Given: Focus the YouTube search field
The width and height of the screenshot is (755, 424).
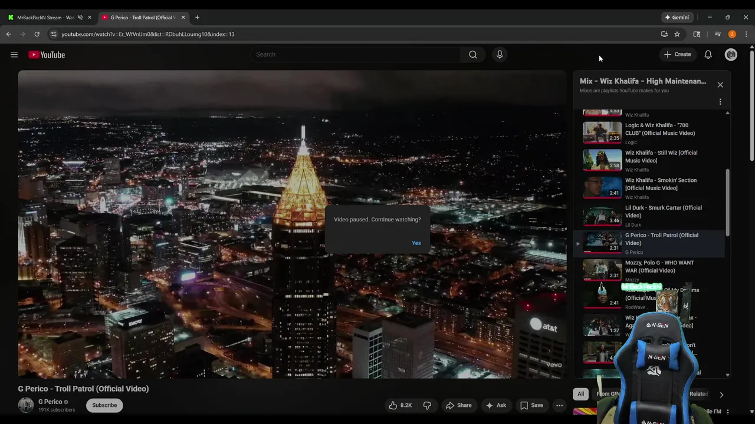Looking at the screenshot, I should click(356, 54).
